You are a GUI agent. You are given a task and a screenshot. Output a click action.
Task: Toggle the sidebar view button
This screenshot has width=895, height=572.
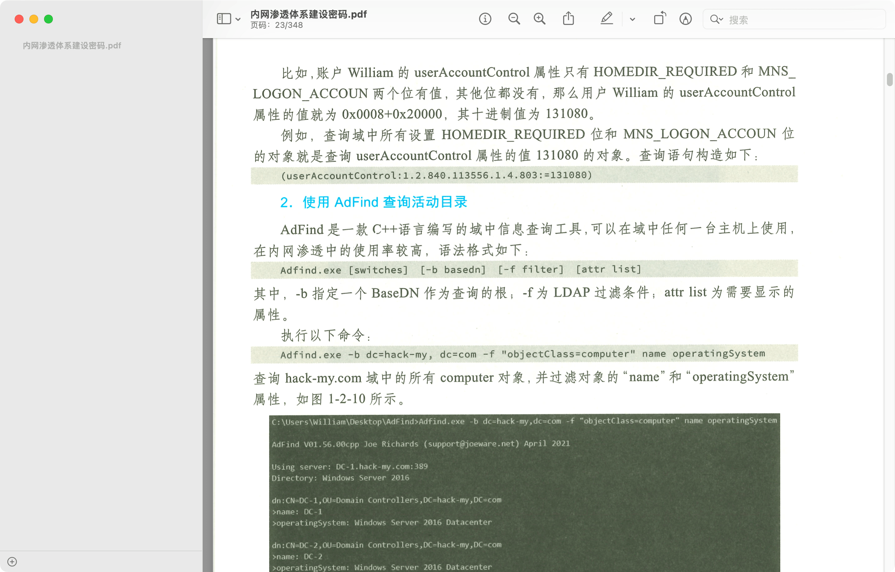point(224,19)
